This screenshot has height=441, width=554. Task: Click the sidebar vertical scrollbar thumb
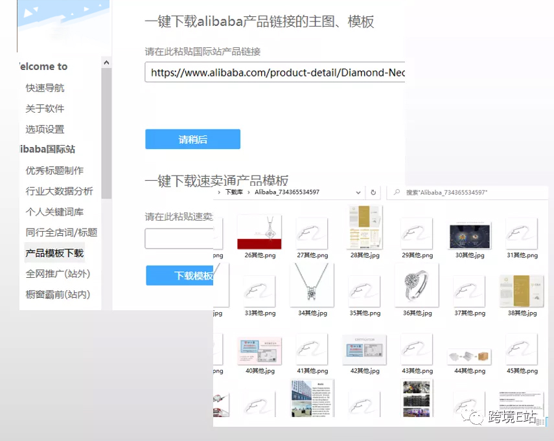click(x=106, y=133)
